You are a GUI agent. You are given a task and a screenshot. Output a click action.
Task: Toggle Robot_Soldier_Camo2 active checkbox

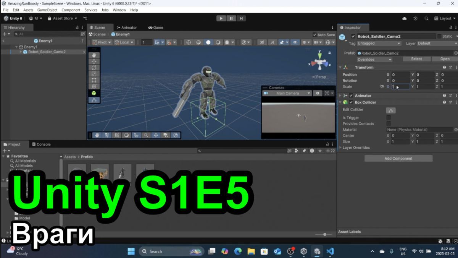pyautogui.click(x=353, y=36)
